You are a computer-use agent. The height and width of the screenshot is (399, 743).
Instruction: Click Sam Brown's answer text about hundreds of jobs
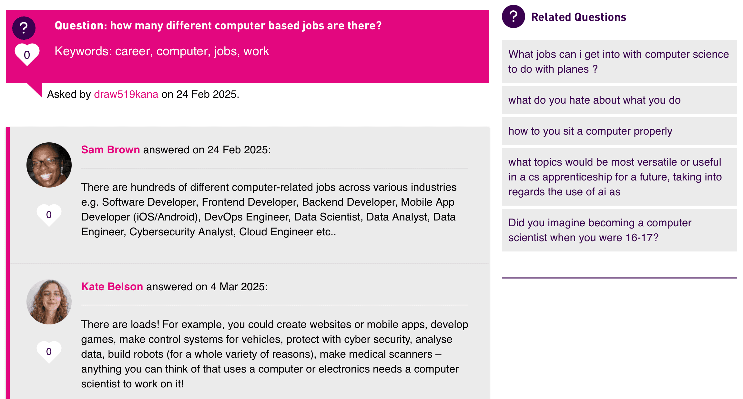click(x=269, y=210)
